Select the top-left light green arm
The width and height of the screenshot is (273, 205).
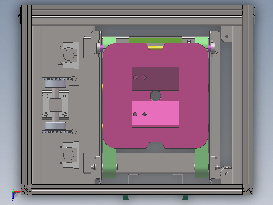tap(109, 42)
